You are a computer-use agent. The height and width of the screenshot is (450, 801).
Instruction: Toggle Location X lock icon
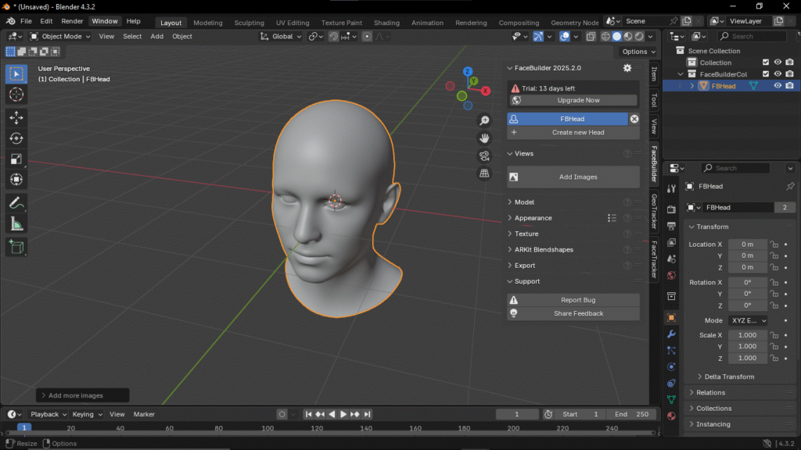click(x=774, y=245)
